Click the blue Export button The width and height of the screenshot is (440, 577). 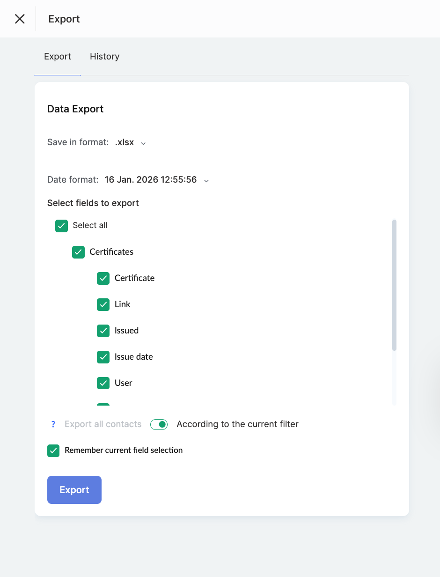pos(74,490)
